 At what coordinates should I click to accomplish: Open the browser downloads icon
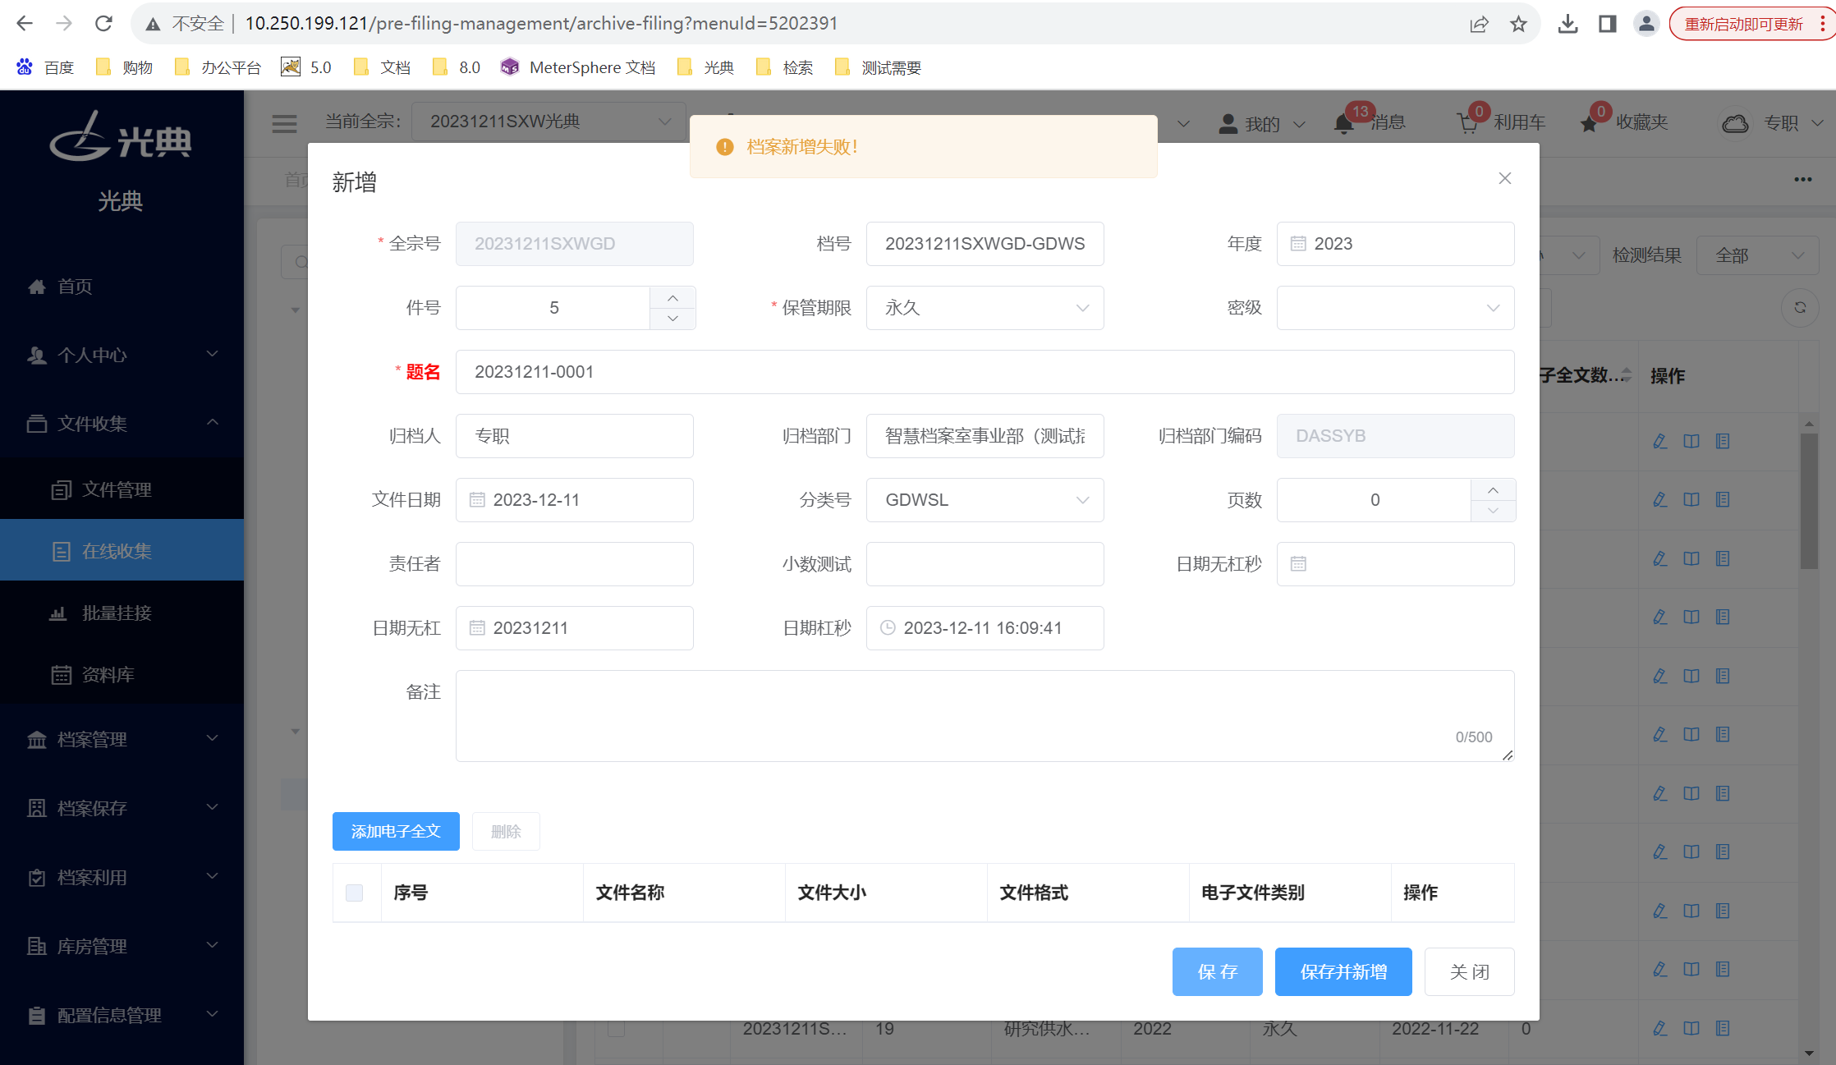coord(1567,24)
